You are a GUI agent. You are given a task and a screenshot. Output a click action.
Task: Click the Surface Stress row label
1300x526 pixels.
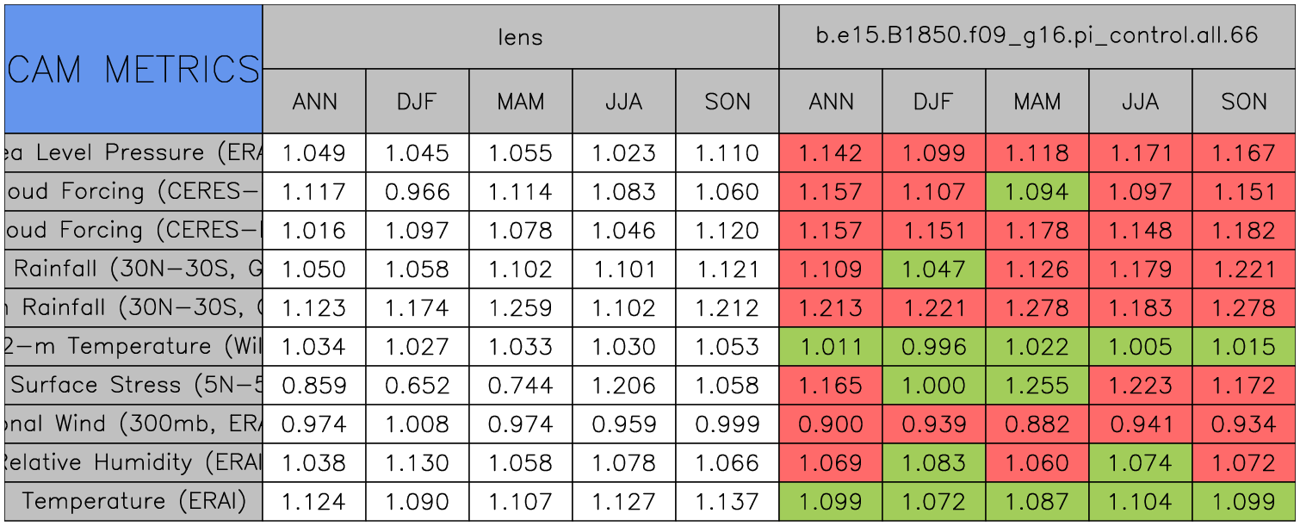point(133,386)
